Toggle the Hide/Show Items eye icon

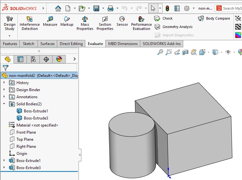[x=228, y=52]
